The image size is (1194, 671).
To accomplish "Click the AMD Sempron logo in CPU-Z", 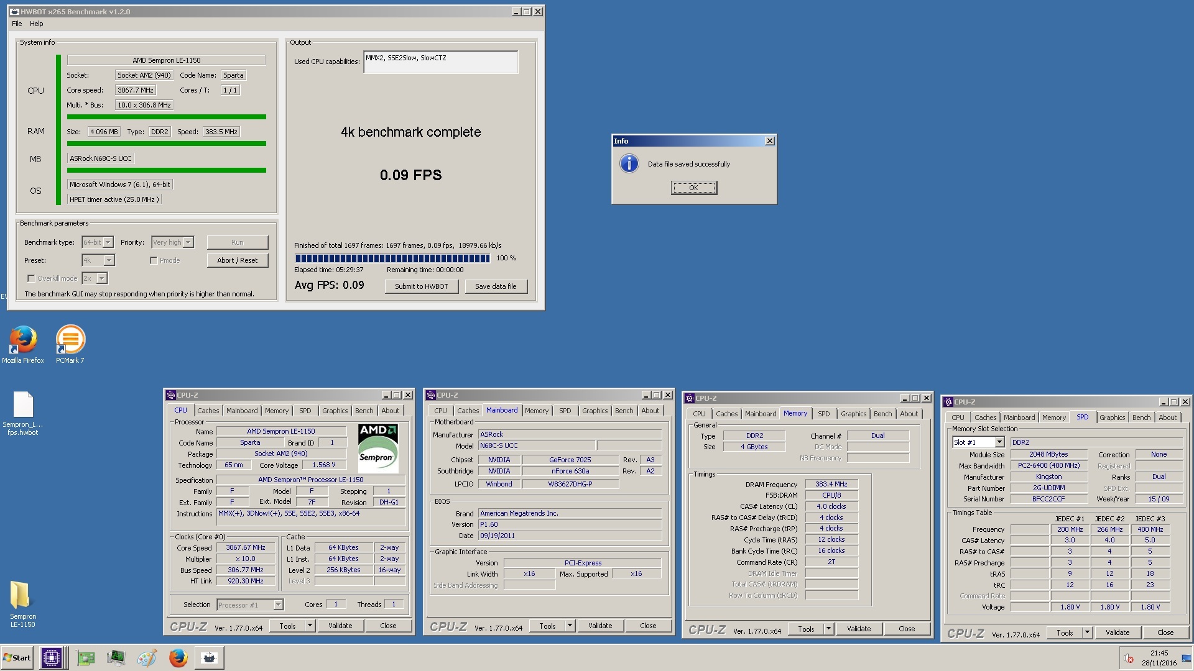I will tap(377, 447).
